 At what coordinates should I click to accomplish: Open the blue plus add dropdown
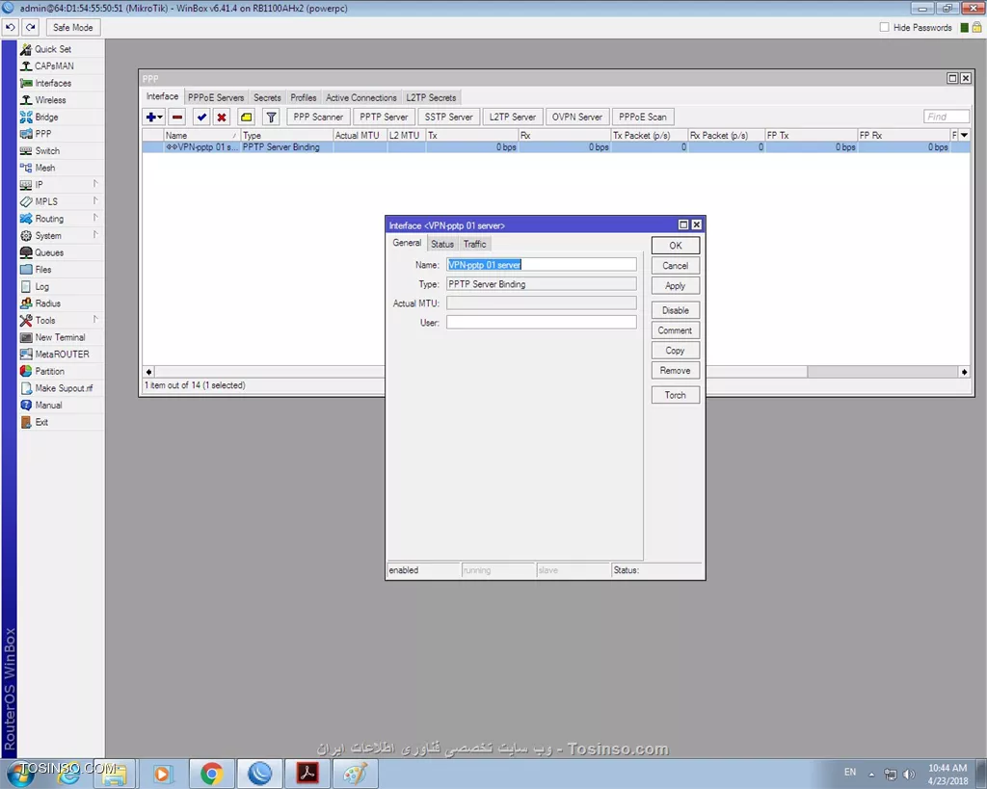tap(154, 117)
